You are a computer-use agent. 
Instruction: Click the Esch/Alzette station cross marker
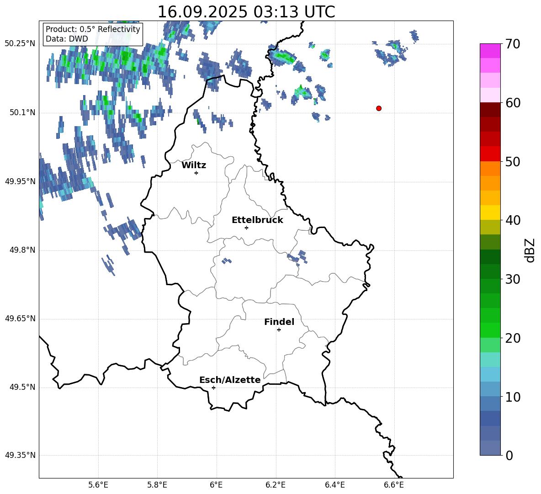coord(213,388)
